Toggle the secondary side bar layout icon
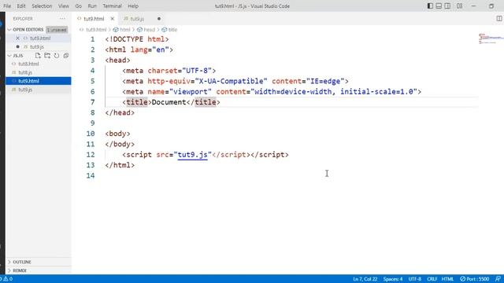Image resolution: width=504 pixels, height=283 pixels. point(447,6)
